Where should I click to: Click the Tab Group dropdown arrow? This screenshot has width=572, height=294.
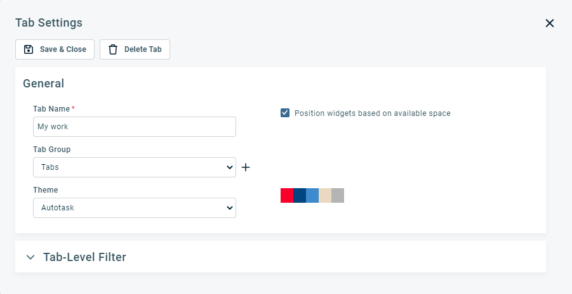click(229, 167)
